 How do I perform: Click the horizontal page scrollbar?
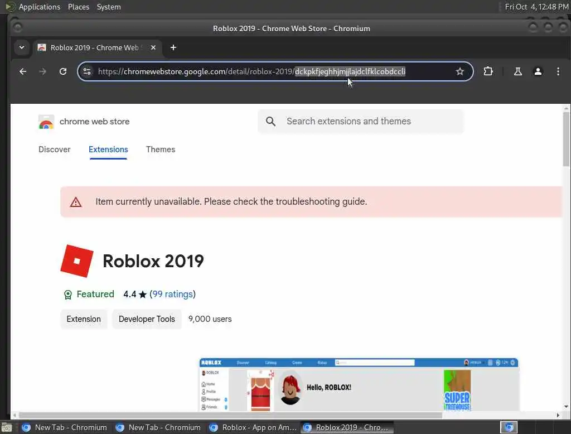[230, 415]
